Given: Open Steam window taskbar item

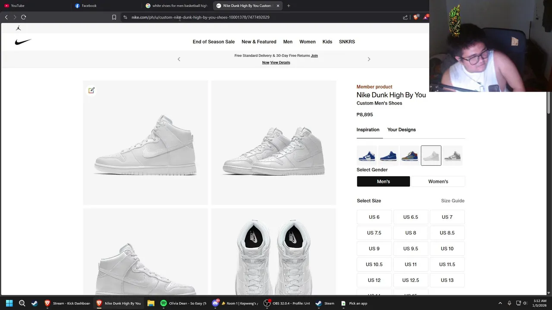Looking at the screenshot, I should pyautogui.click(x=325, y=303).
